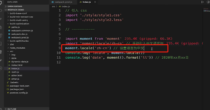
Task: Click the webpack icon beside webpack.dev.js
Action: (9, 34)
